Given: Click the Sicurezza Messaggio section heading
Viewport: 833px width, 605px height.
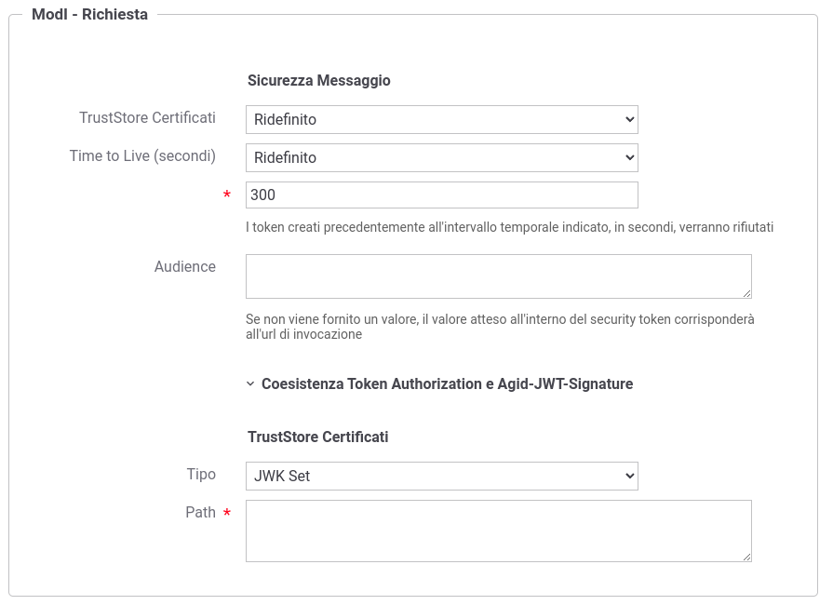Looking at the screenshot, I should [x=318, y=81].
